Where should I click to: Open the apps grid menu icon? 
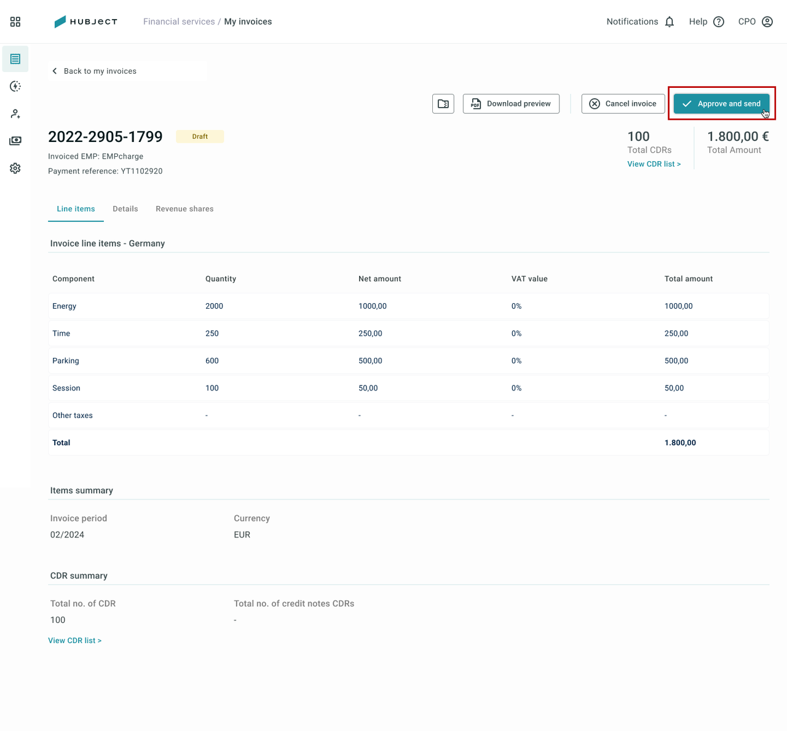tap(15, 22)
